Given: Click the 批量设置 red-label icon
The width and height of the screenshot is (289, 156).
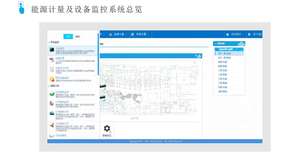Looking at the screenshot, I should [52, 60].
